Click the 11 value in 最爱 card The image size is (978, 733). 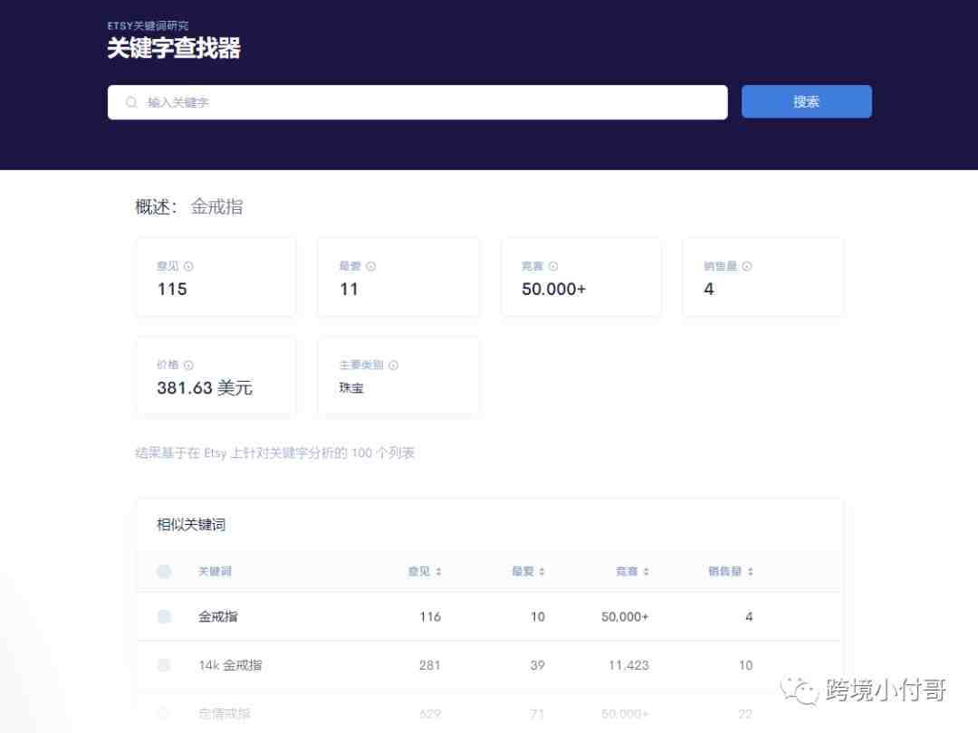point(350,290)
